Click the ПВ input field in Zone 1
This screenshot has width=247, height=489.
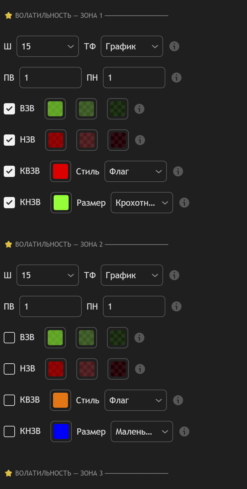click(51, 78)
